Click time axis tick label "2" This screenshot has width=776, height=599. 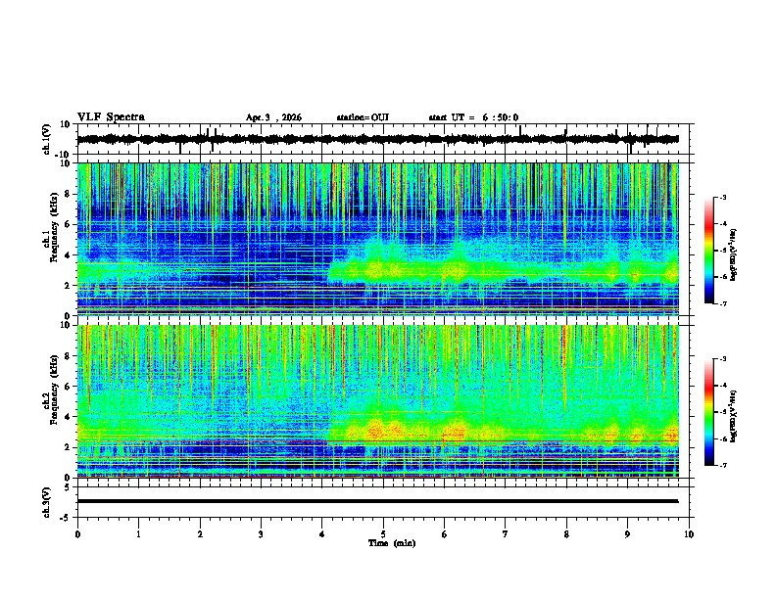pos(200,534)
